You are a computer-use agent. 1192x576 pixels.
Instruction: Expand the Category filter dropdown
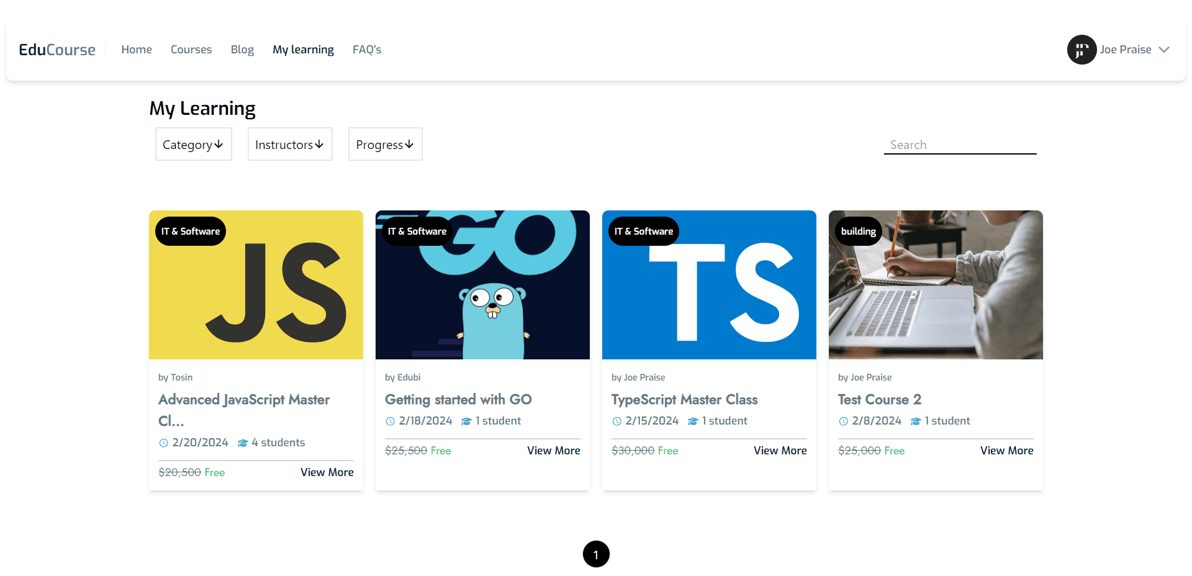point(193,145)
